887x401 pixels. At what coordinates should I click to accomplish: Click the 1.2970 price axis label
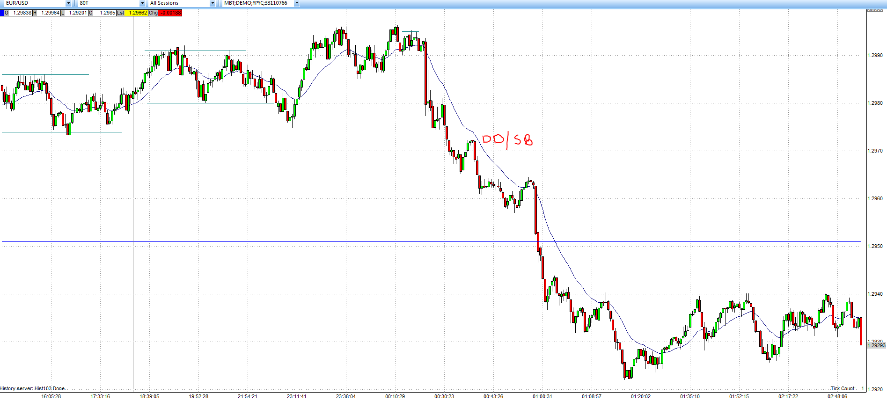click(x=875, y=151)
